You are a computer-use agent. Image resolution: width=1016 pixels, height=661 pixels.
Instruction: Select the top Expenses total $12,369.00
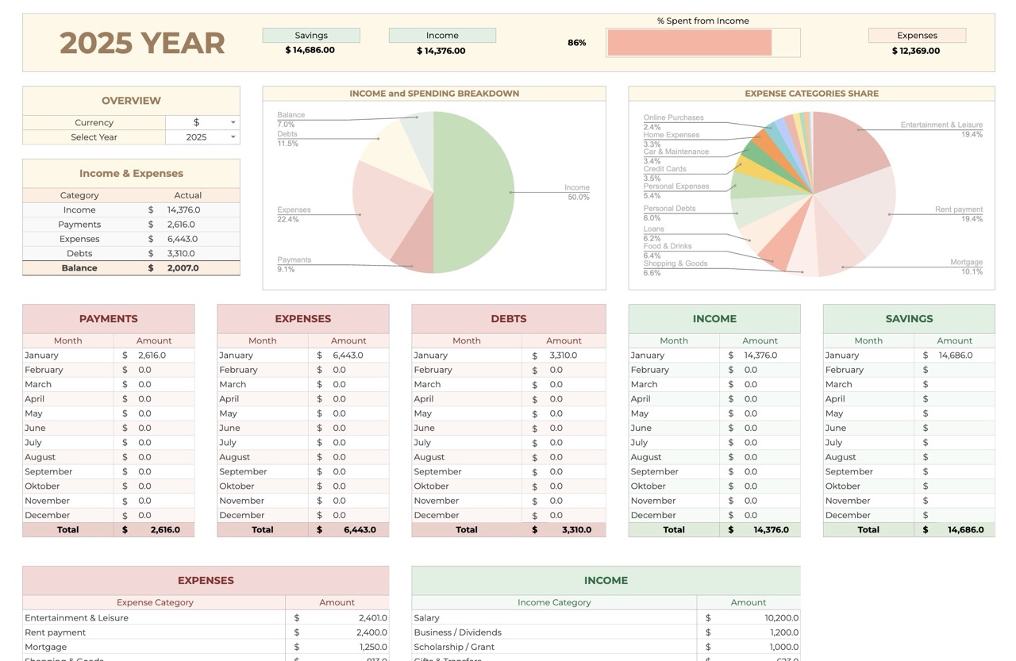(x=916, y=51)
